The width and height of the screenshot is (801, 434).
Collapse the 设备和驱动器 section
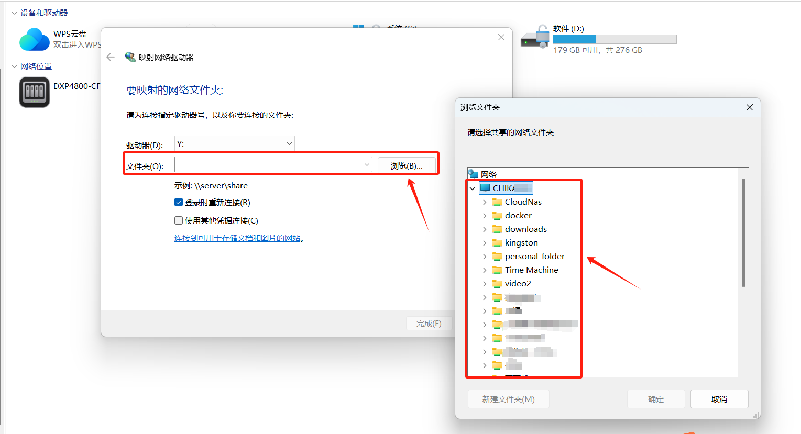(x=14, y=13)
